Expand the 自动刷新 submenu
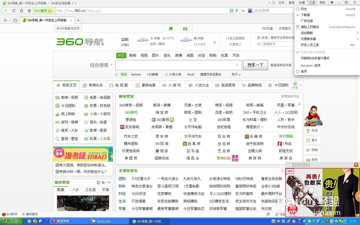 point(327,33)
